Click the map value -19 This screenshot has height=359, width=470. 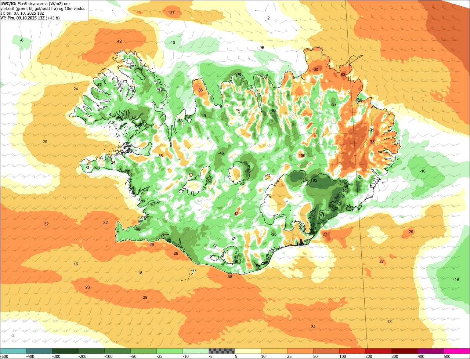coord(456,280)
